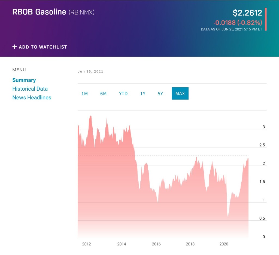
Task: Select the 5Y chart period
Action: [x=160, y=94]
